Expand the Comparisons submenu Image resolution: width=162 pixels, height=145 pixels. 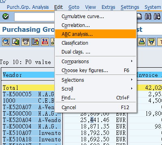[x=96, y=62]
